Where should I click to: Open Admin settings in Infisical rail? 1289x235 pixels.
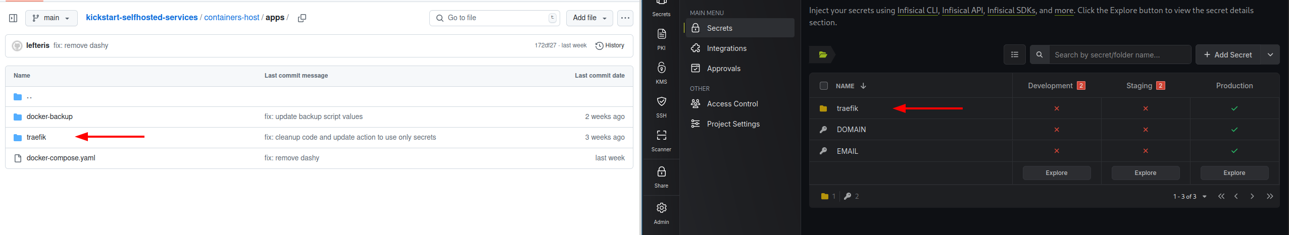(661, 213)
